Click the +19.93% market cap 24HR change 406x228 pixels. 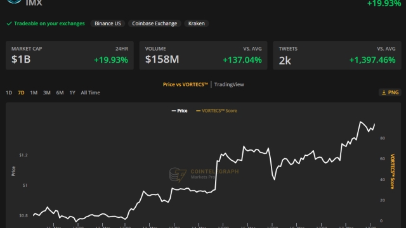pyautogui.click(x=111, y=60)
